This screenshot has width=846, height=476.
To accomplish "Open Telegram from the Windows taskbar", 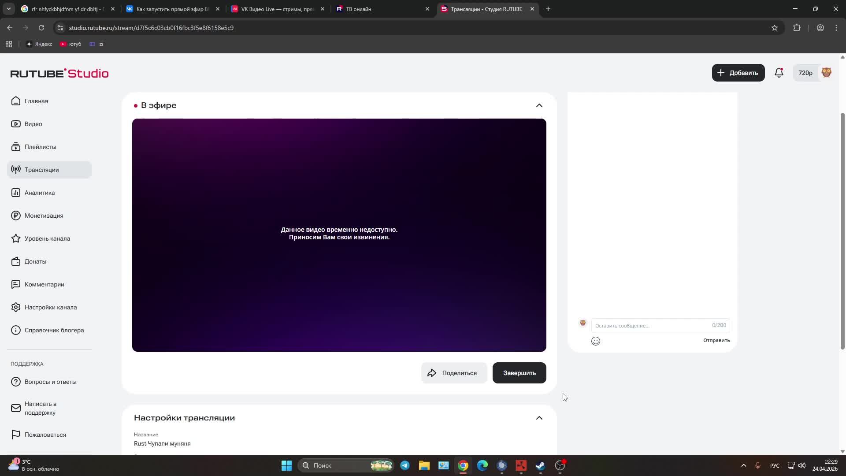I will tap(404, 465).
